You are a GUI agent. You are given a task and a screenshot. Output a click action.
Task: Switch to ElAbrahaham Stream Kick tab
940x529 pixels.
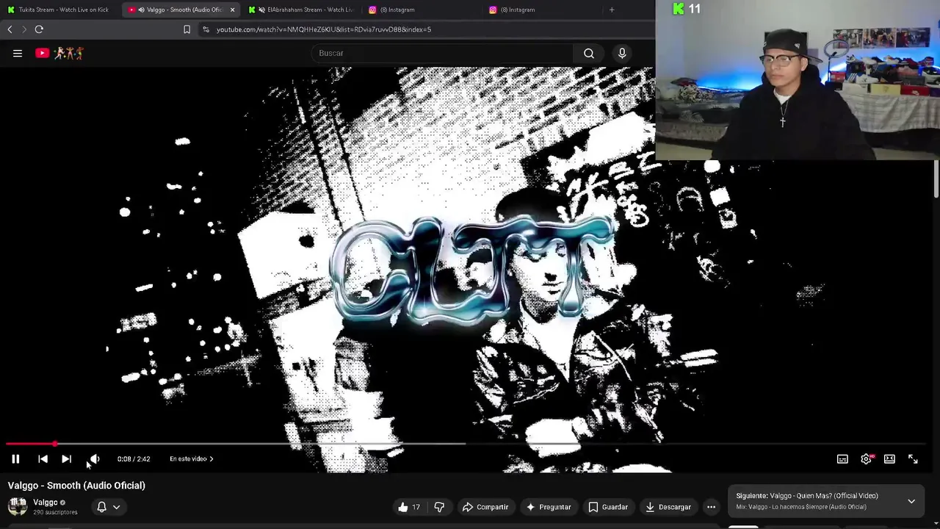[x=303, y=10]
